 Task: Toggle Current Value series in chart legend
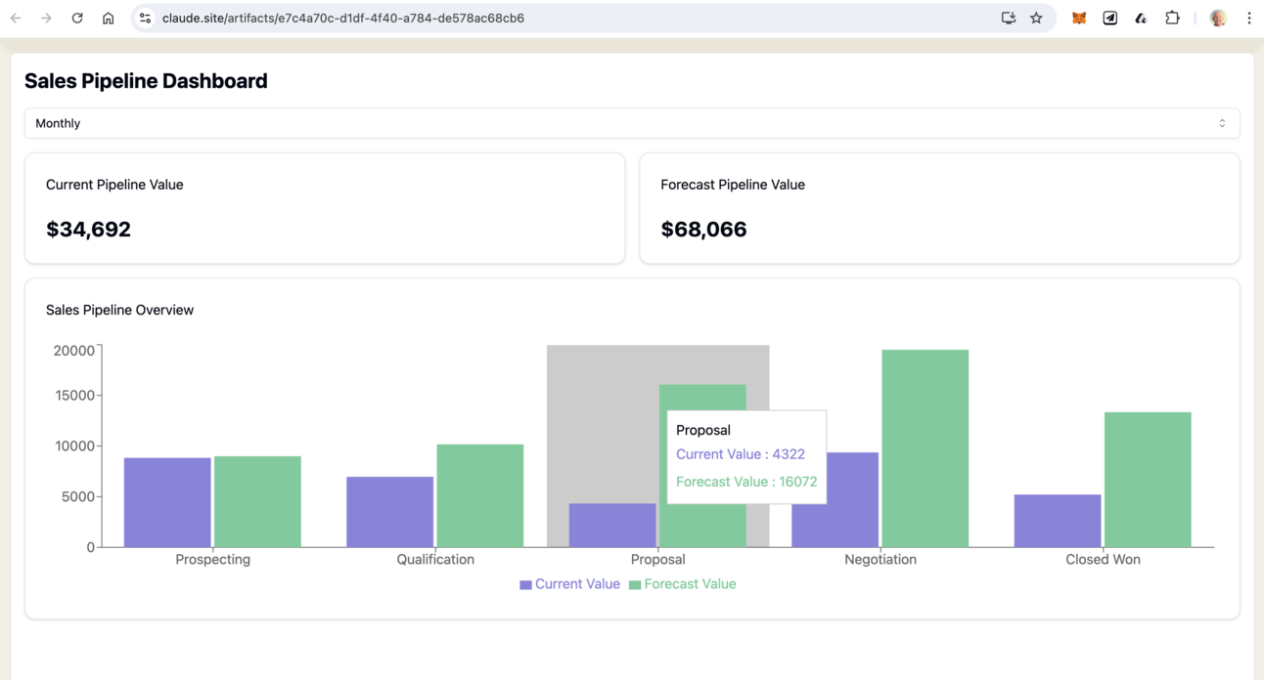569,584
